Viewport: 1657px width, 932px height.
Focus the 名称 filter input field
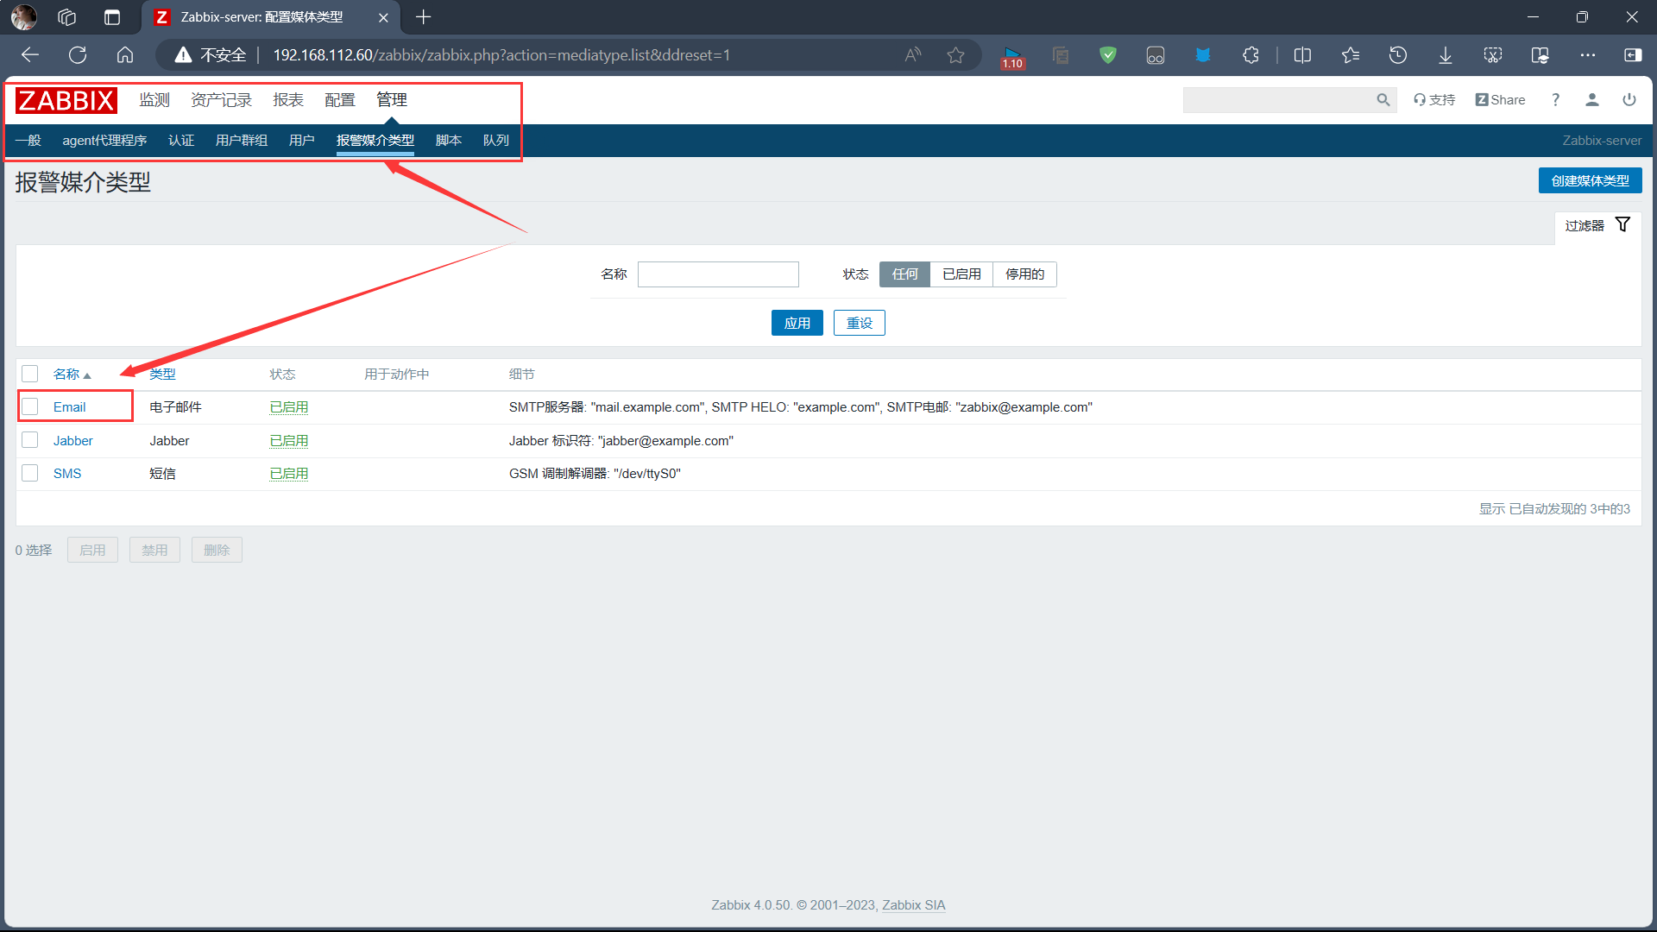pyautogui.click(x=718, y=274)
